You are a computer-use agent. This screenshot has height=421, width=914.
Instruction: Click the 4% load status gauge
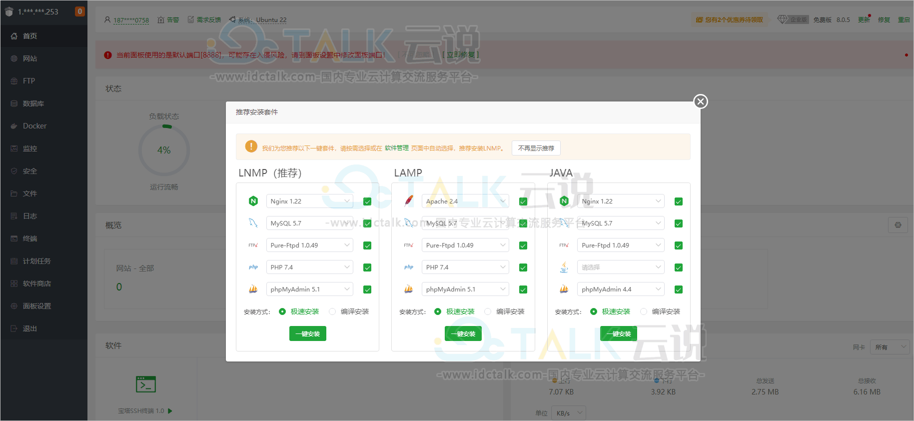pyautogui.click(x=164, y=150)
